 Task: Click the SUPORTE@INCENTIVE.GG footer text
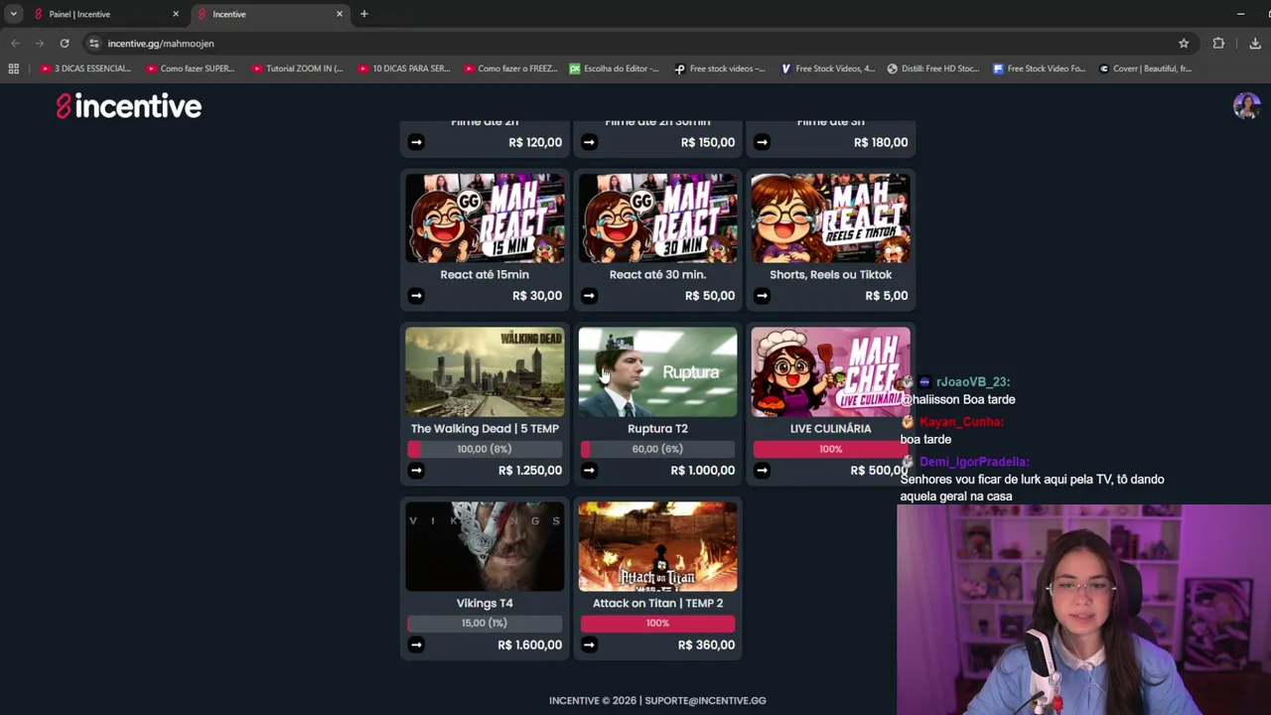705,700
